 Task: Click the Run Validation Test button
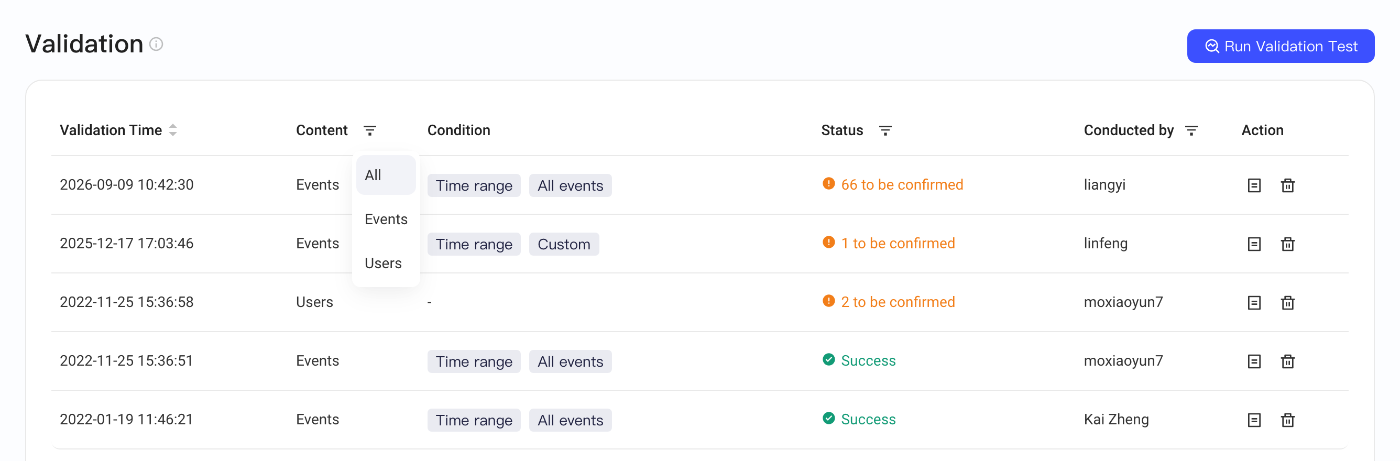[1281, 46]
